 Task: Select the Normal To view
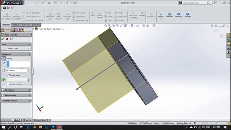coord(161,16)
